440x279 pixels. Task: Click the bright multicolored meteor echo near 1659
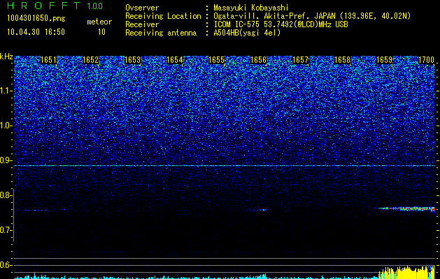tap(406, 209)
